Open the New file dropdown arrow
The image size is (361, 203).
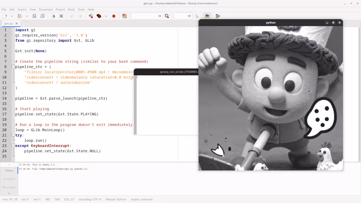click(12, 16)
